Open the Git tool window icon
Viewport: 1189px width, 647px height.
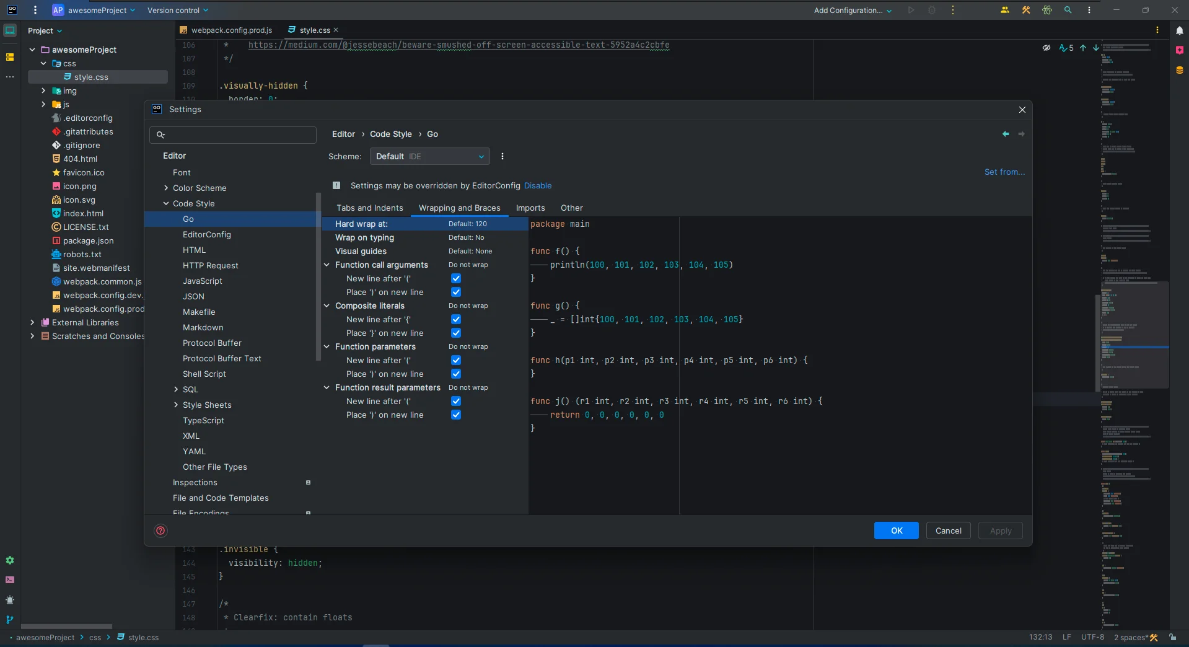pos(10,619)
